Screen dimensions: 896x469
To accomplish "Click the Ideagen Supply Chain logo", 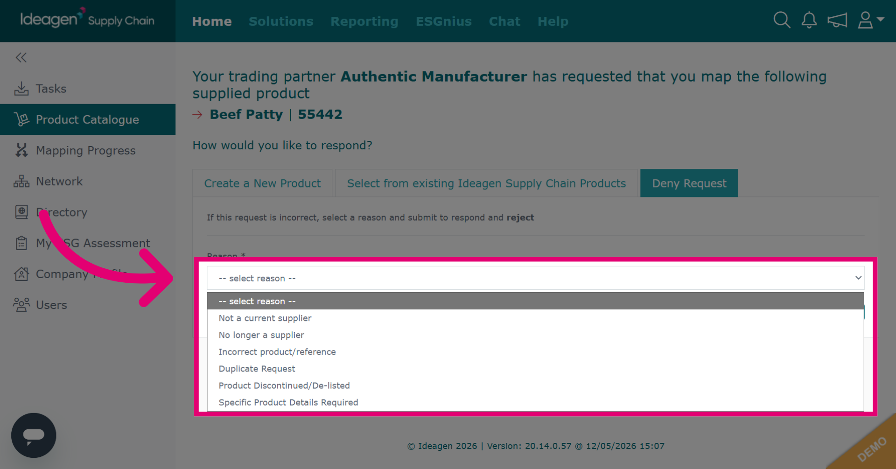I will point(87,20).
